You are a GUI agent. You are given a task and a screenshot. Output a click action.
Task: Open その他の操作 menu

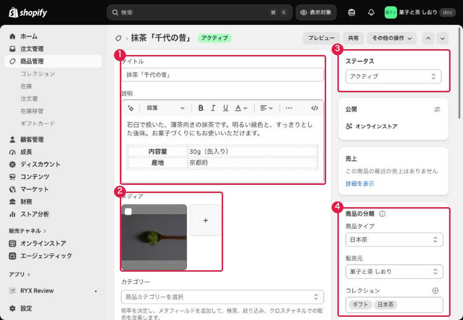tap(392, 38)
